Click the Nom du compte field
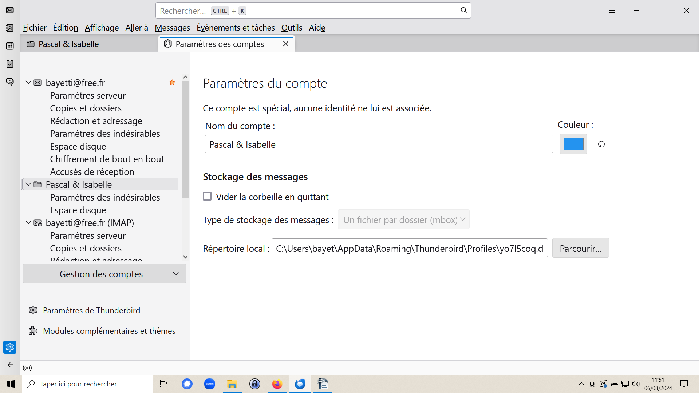This screenshot has height=393, width=699. 379,144
